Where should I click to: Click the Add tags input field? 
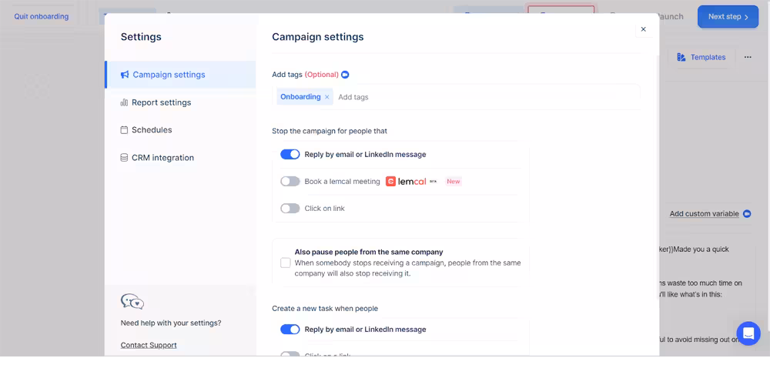point(485,97)
